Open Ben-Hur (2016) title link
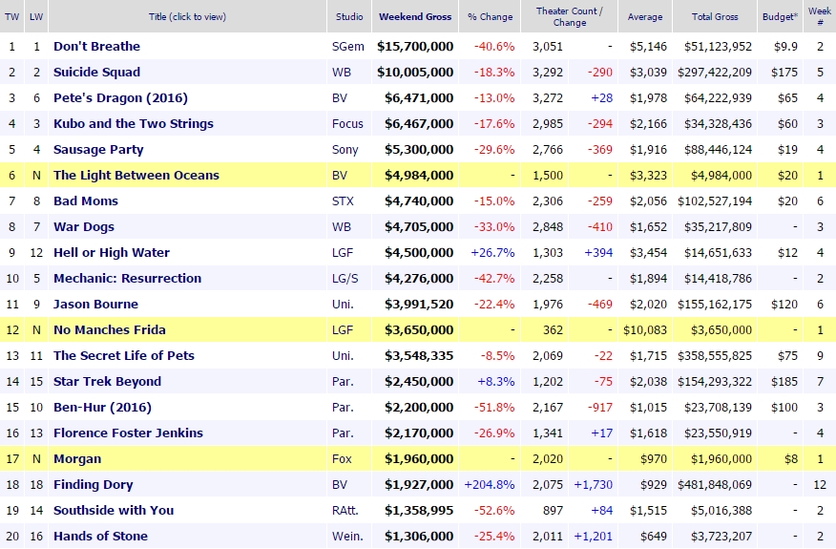836x549 pixels. click(102, 407)
